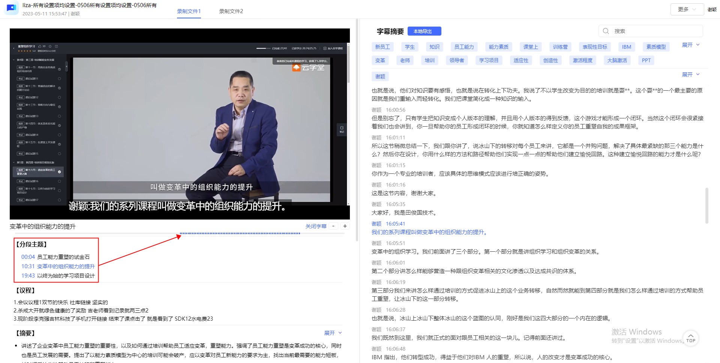Select the 适应性 keyword tag

[x=521, y=60]
